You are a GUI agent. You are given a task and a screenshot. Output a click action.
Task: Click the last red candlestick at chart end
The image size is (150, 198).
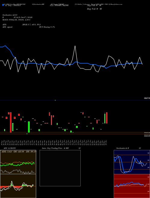[x=107, y=118]
